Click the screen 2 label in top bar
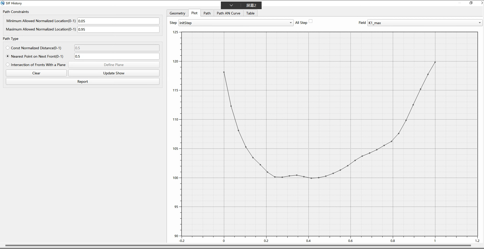The height and width of the screenshot is (249, 484). pyautogui.click(x=251, y=5)
